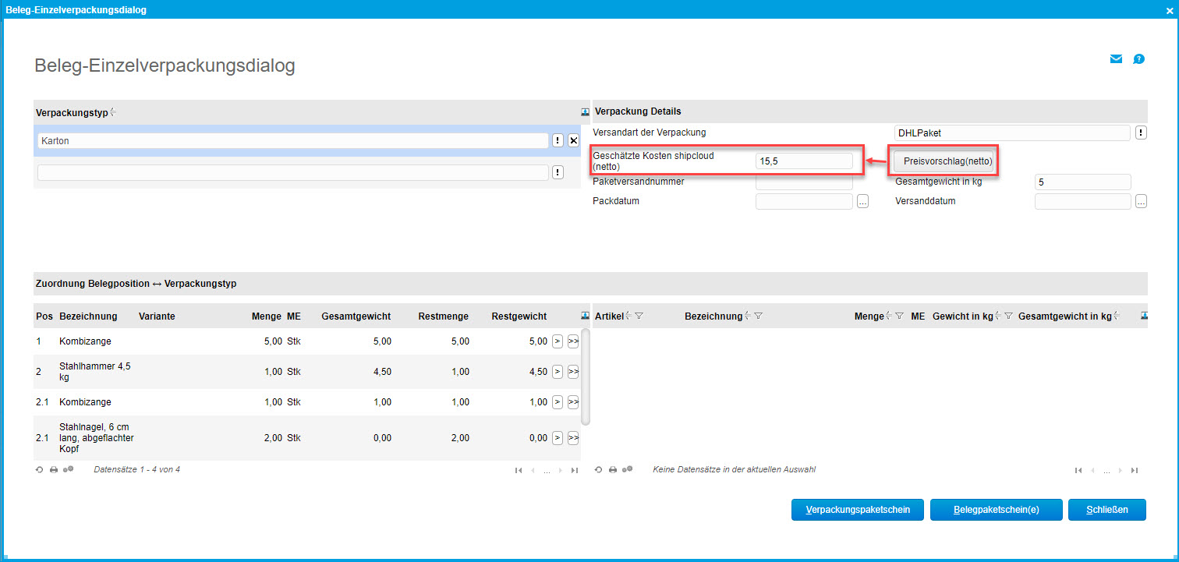Select the 'Stahlhammer 4,5 kg' cell

coord(94,372)
